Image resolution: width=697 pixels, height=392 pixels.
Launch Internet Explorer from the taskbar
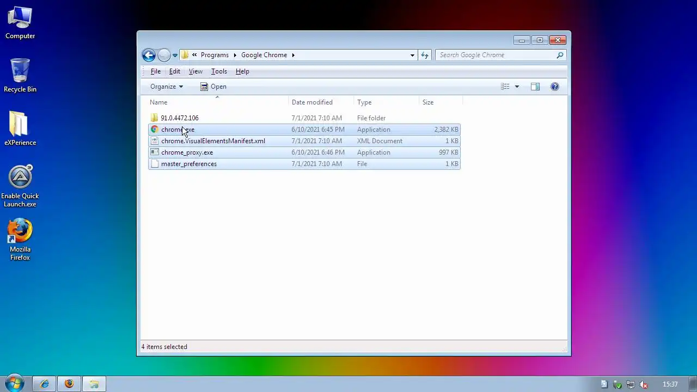[44, 384]
